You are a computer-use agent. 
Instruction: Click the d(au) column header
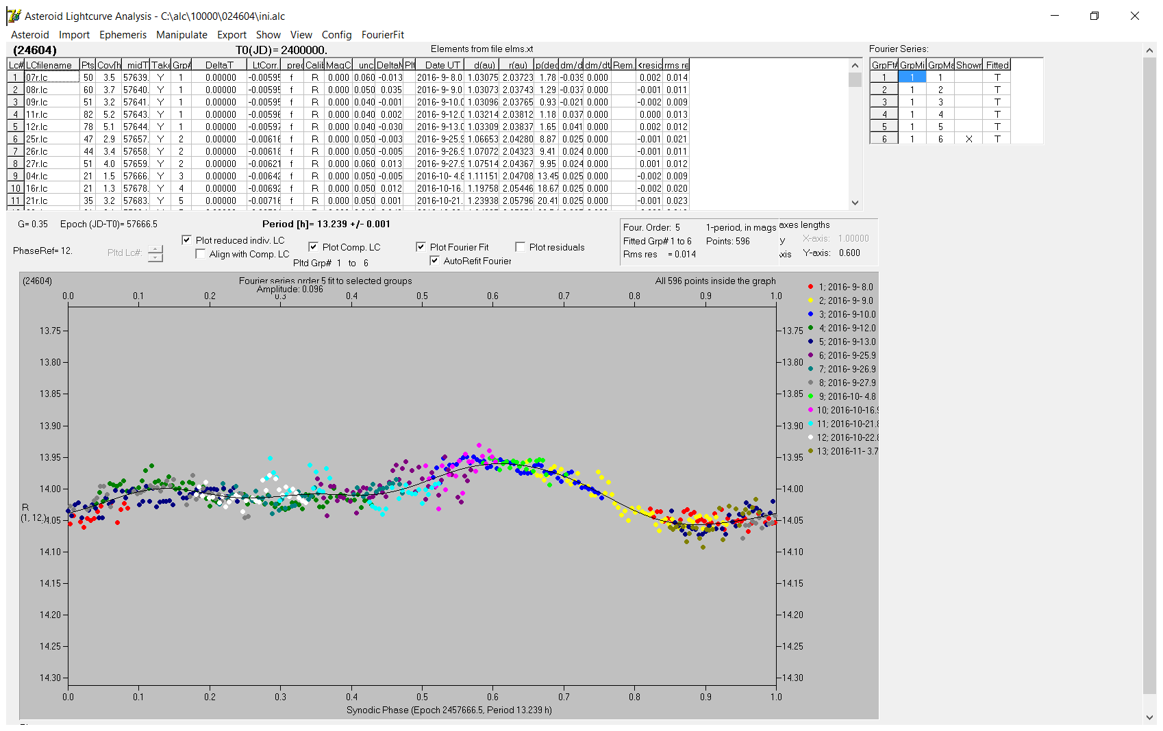[484, 65]
